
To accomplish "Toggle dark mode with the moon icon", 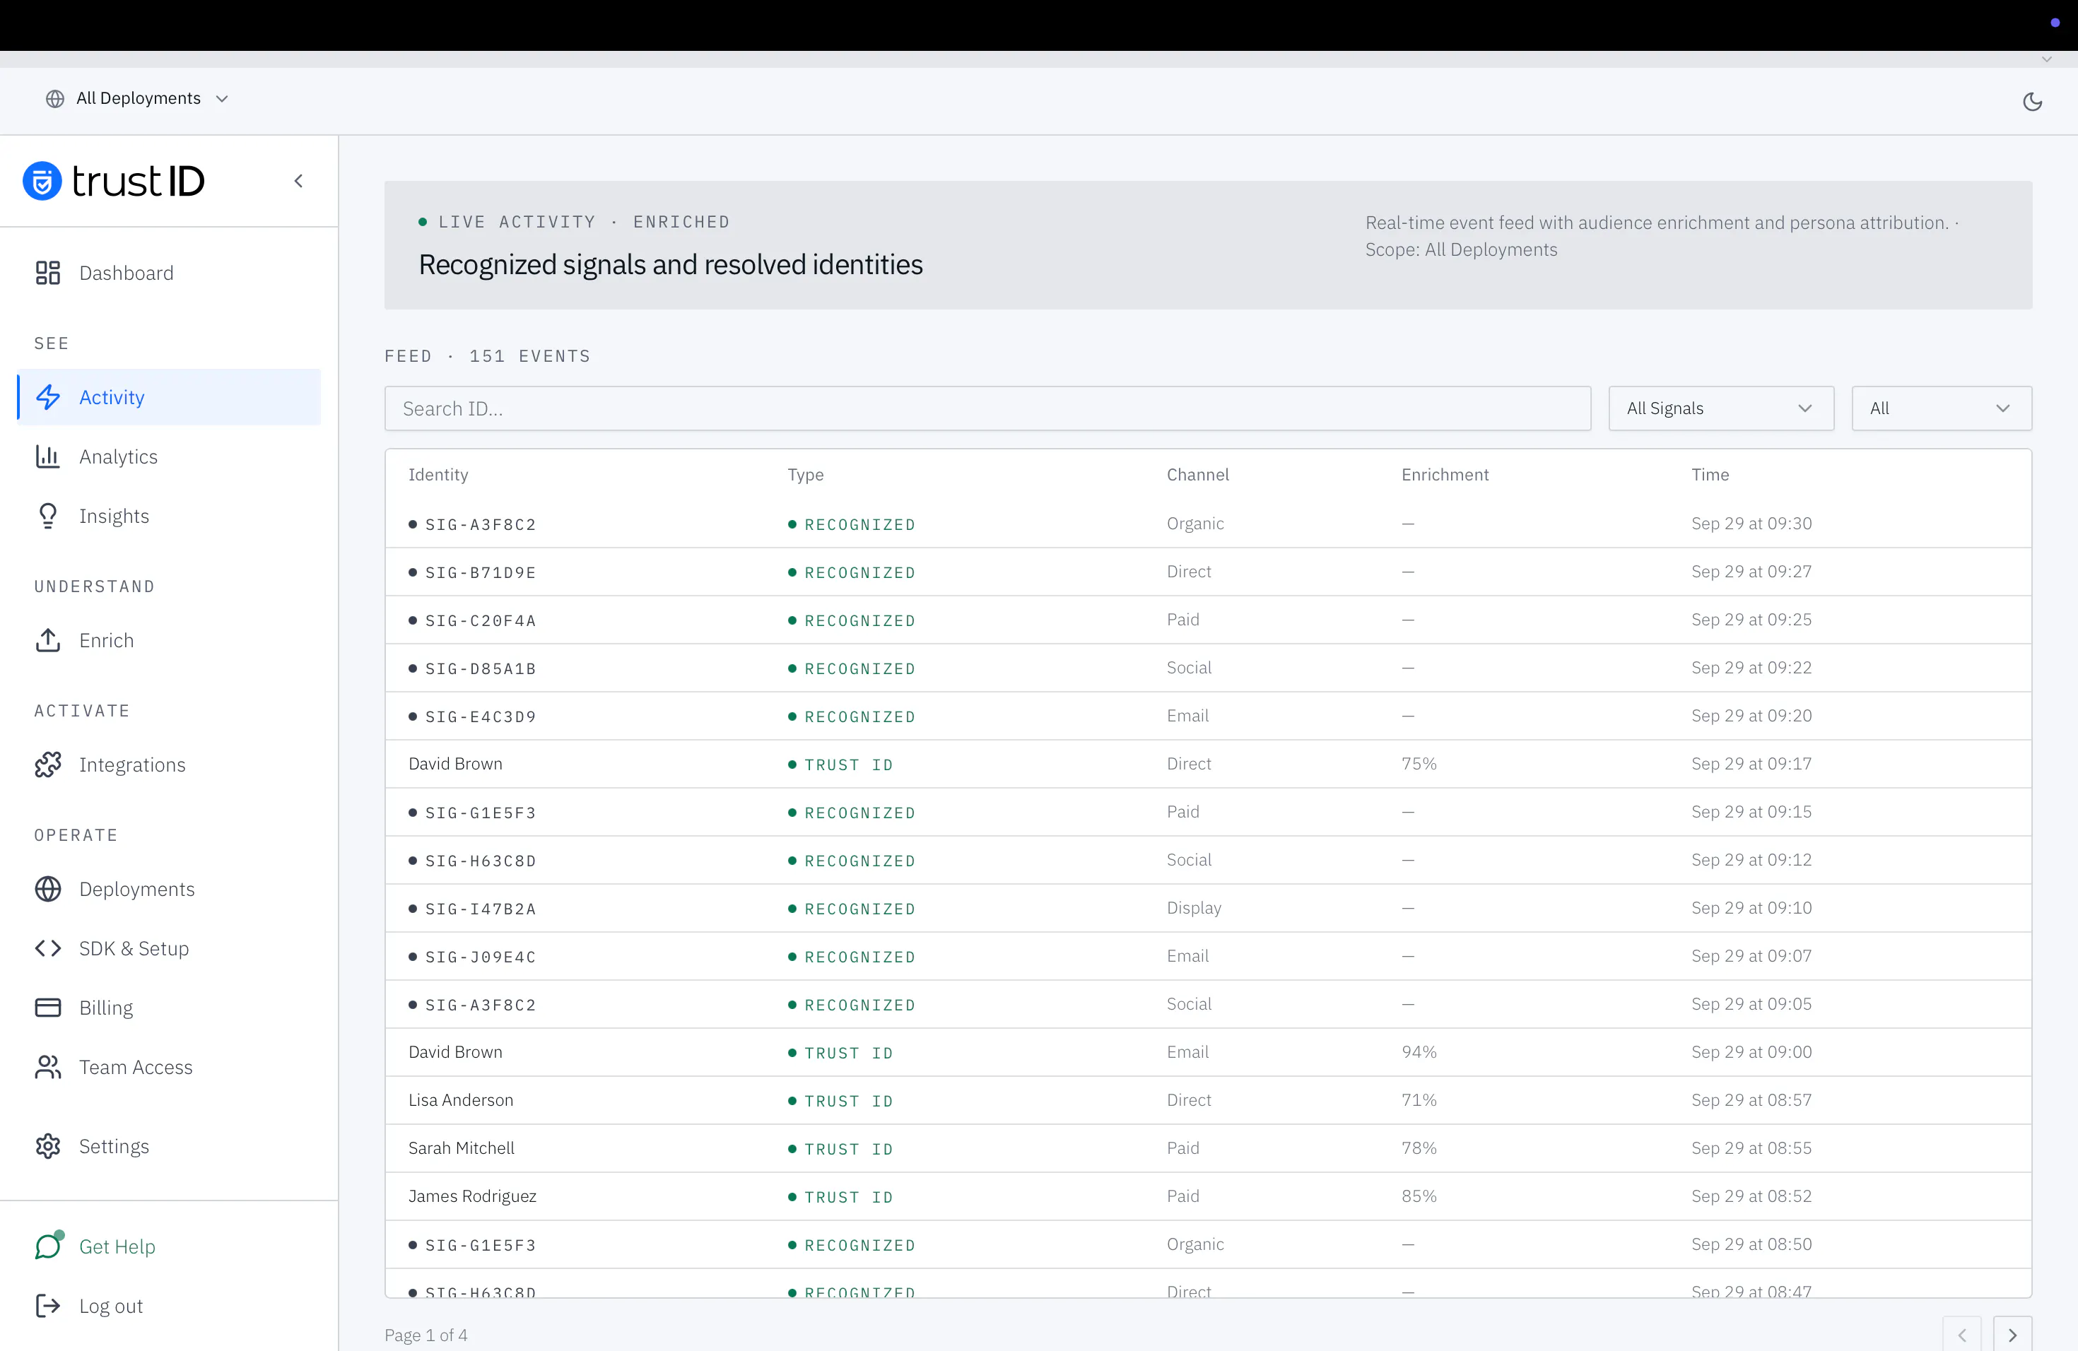I will (2033, 101).
